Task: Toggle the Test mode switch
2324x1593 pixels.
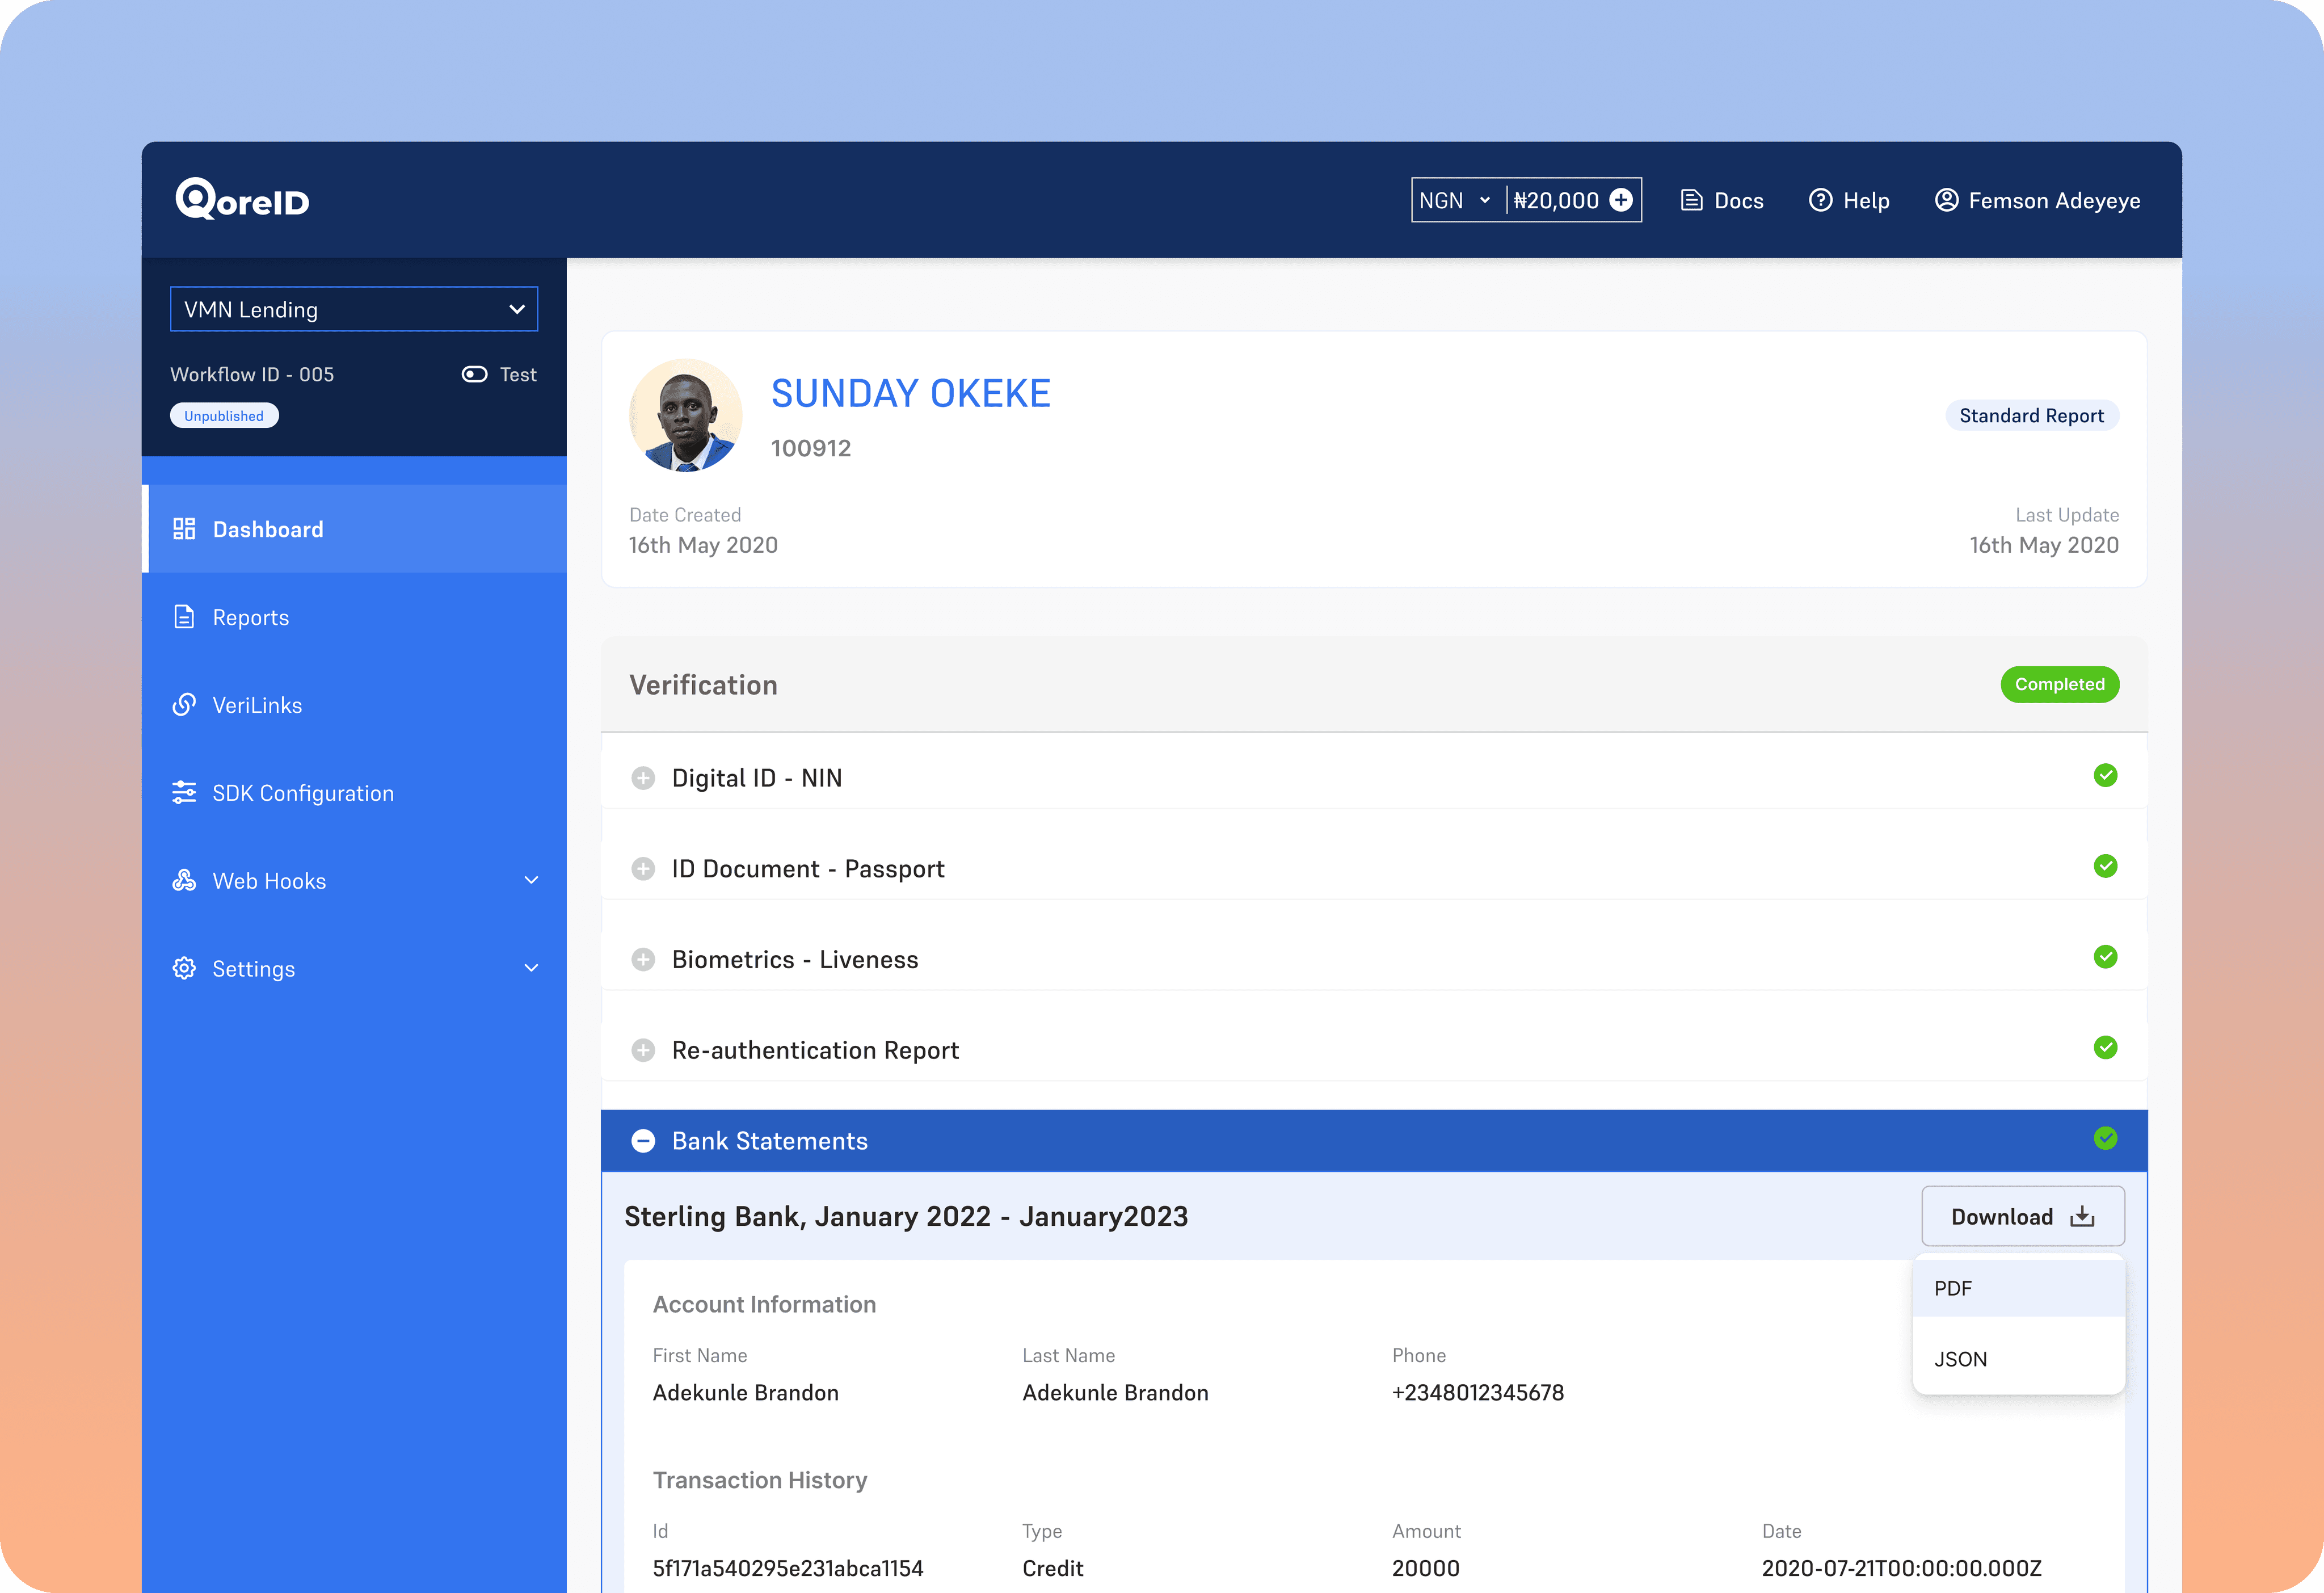Action: pyautogui.click(x=474, y=374)
